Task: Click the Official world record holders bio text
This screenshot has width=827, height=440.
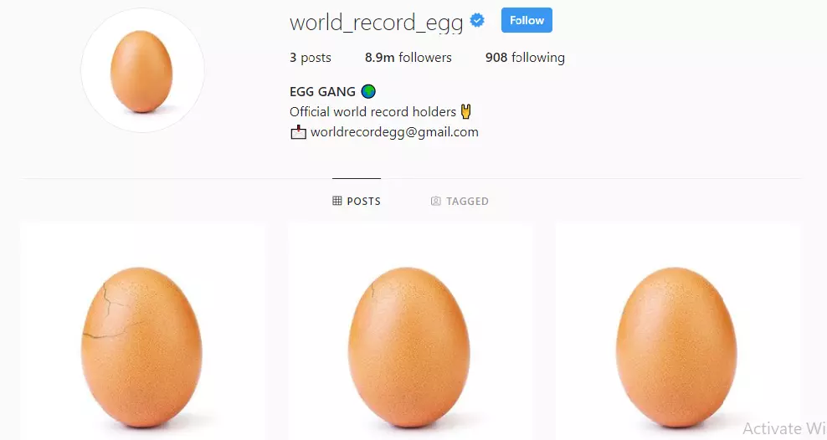Action: (x=372, y=112)
